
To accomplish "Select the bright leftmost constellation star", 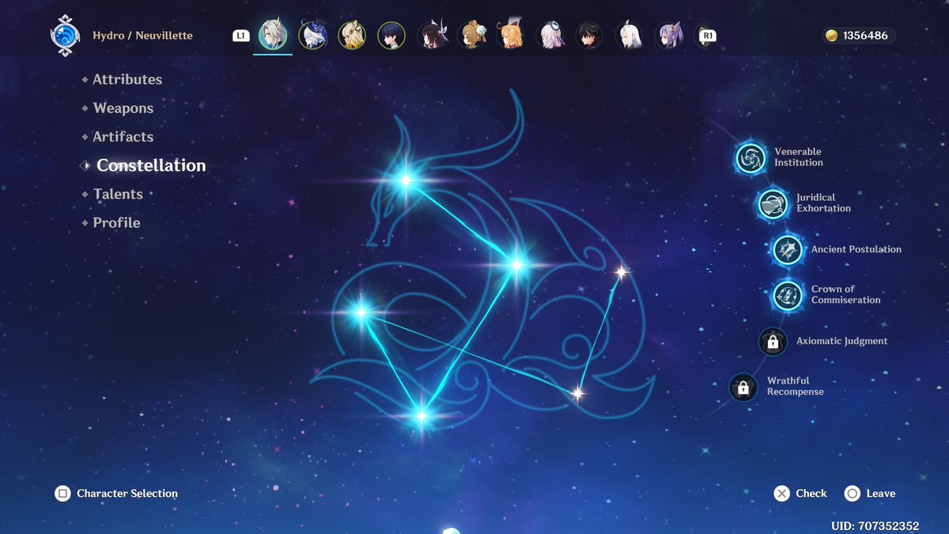I will tap(361, 312).
